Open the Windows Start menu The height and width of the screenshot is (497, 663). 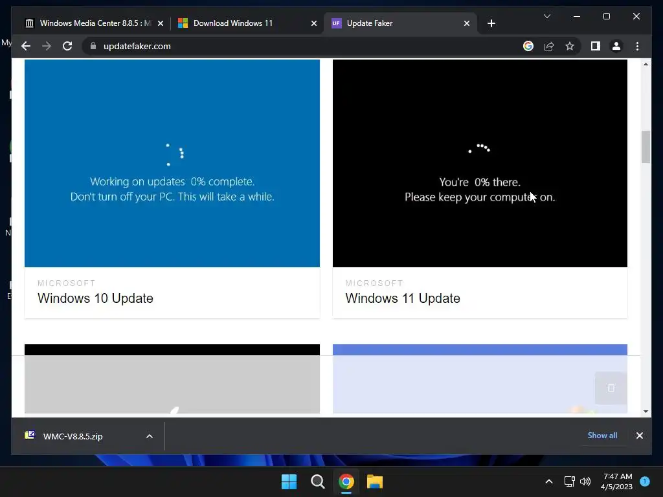[289, 481]
